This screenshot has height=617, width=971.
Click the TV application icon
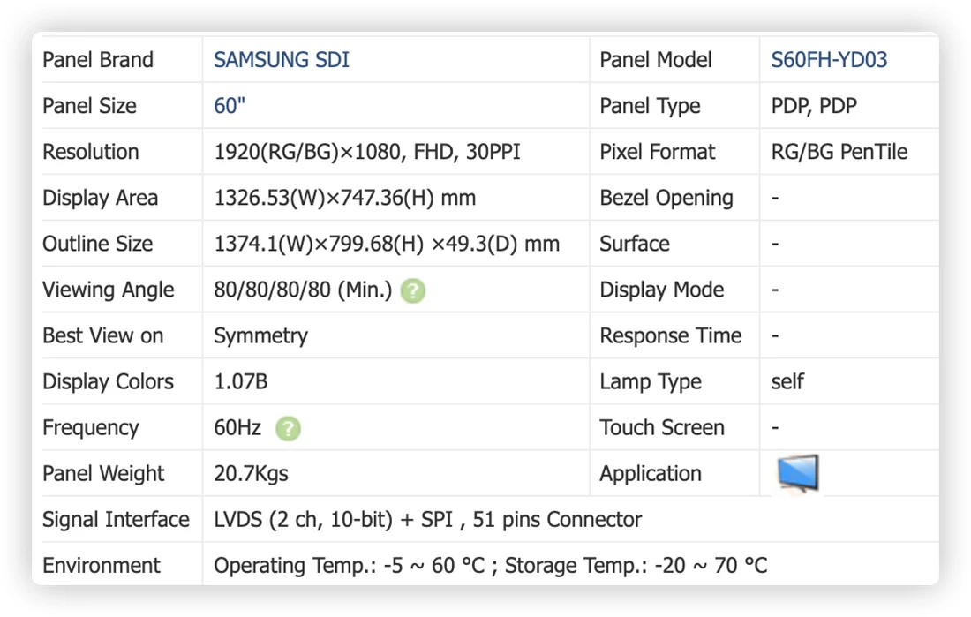coord(798,474)
